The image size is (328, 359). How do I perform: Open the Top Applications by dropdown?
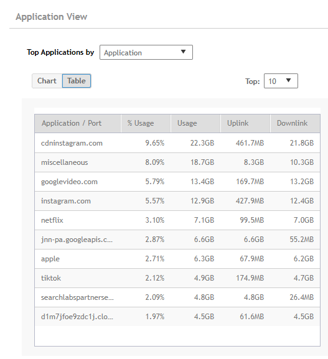[146, 52]
